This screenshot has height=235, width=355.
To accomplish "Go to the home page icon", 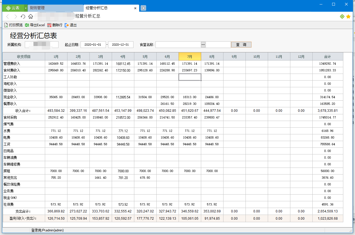I will click(31, 16).
